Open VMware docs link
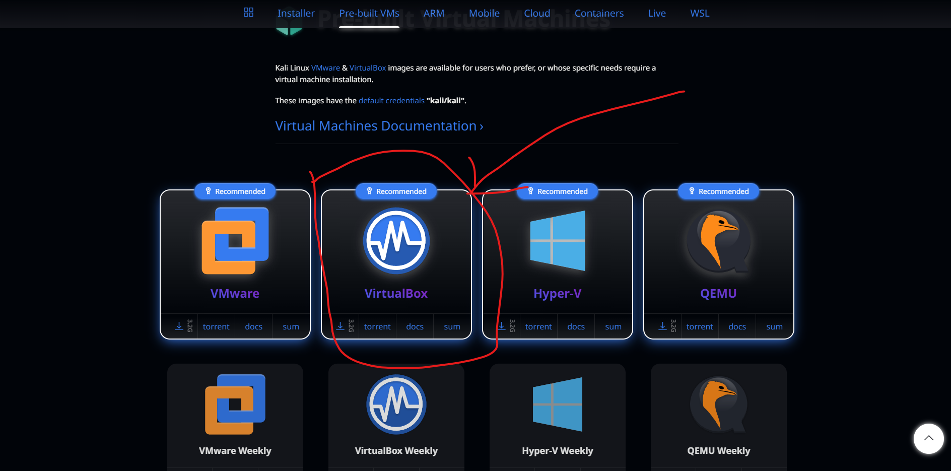The width and height of the screenshot is (951, 471). pos(254,326)
